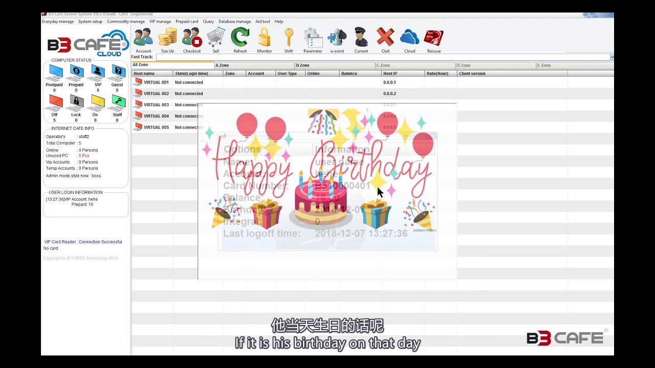Click VIRTUAL 001 Not connected status
This screenshot has width=655, height=368.
click(189, 82)
